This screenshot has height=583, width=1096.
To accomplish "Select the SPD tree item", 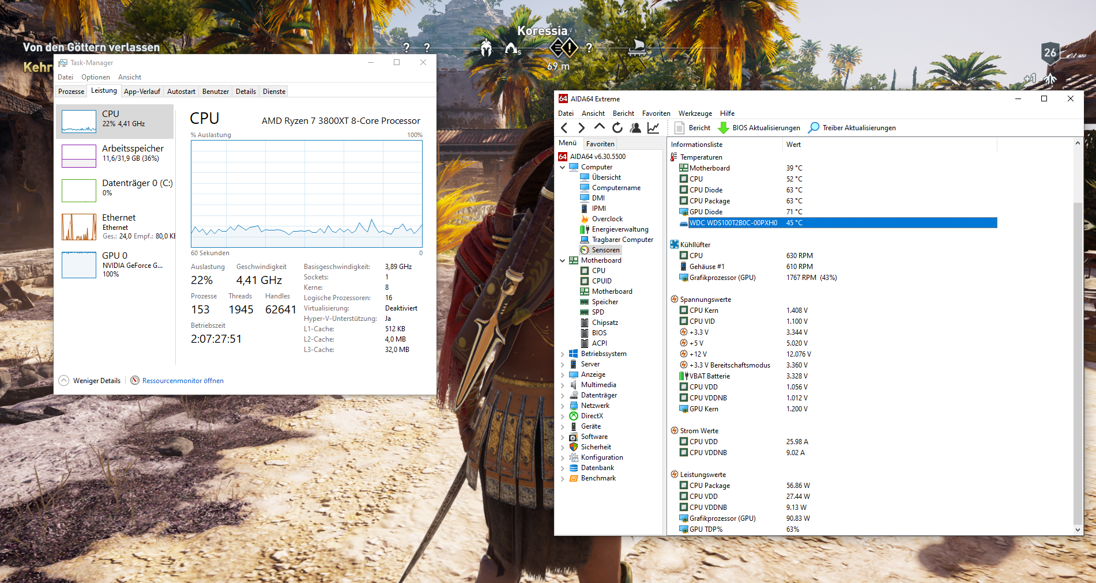I will click(592, 312).
